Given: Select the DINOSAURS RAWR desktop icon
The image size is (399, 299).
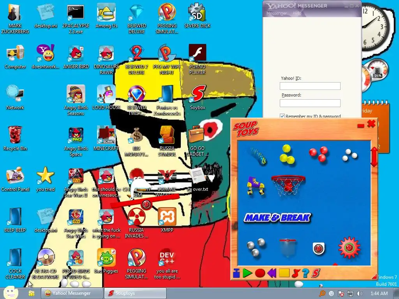Looking at the screenshot, I should 106,60.
